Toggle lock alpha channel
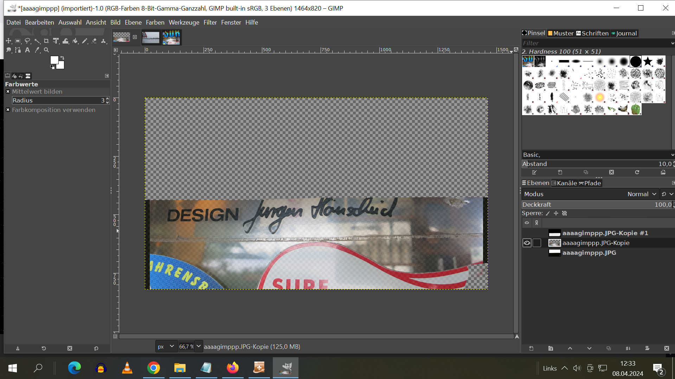Screen dimensions: 675x379 [x=564, y=213]
